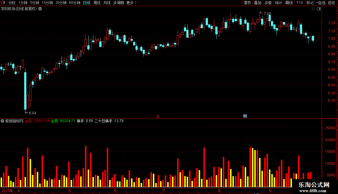This screenshot has width=338, height=194.
Task: Add stock with +自选 button
Action: point(321,3)
